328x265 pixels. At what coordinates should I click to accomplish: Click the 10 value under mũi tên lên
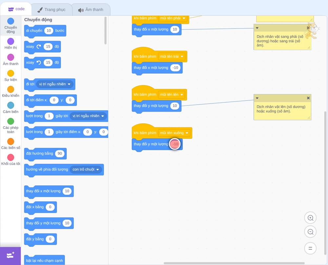(x=175, y=106)
